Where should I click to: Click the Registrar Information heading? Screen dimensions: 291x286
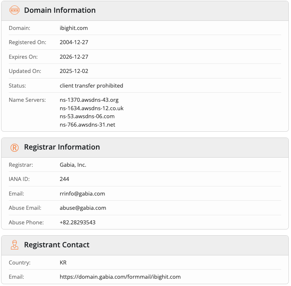62,147
